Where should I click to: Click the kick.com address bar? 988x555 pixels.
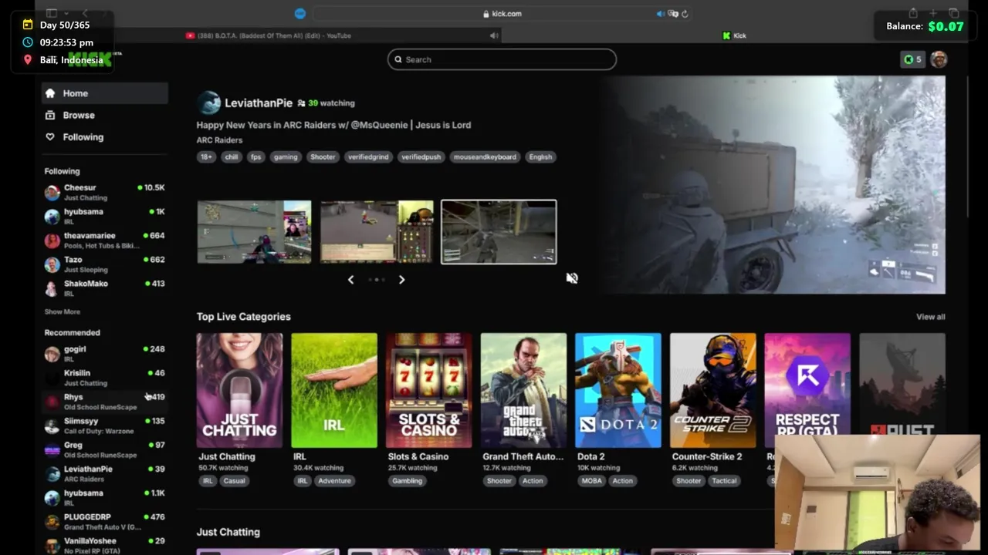pyautogui.click(x=502, y=14)
